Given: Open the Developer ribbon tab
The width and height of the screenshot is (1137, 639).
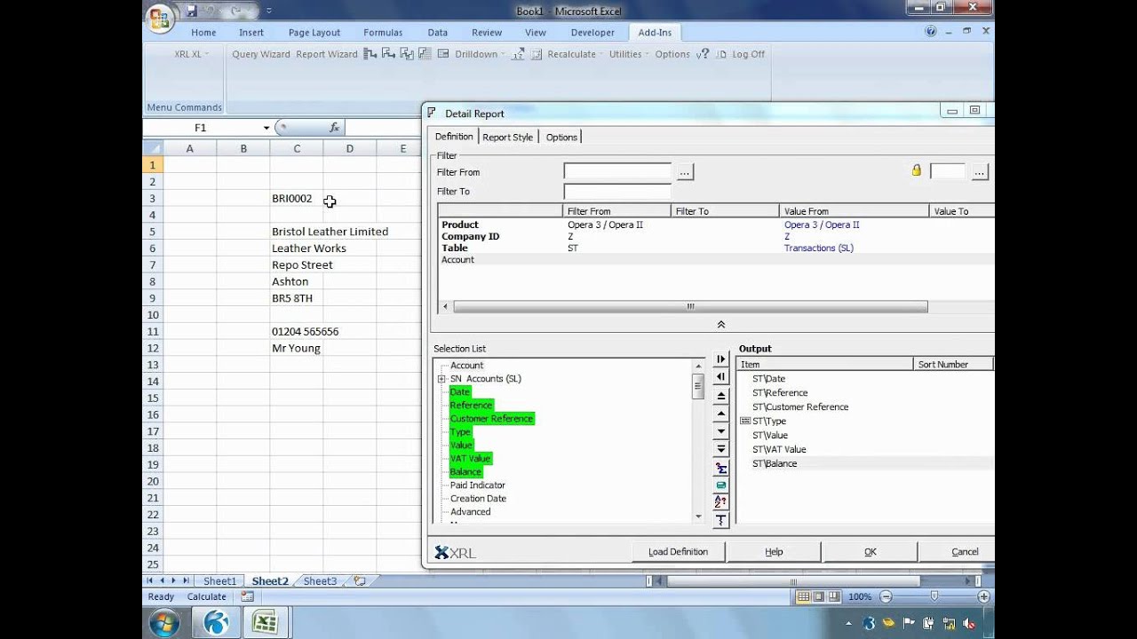Looking at the screenshot, I should (x=592, y=32).
